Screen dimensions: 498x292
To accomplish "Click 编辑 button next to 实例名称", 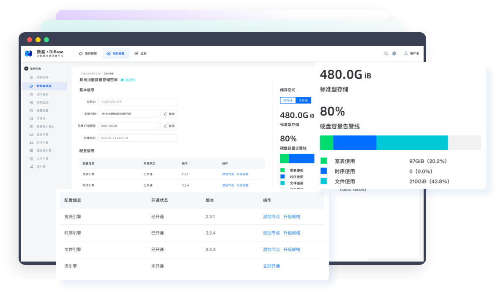I will (x=169, y=114).
